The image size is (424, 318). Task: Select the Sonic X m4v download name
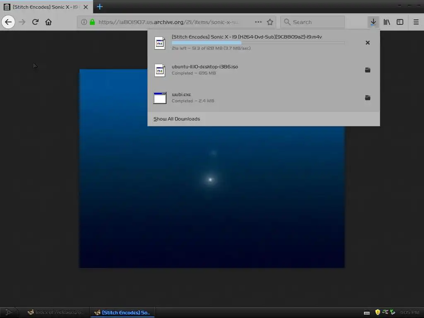[x=247, y=37]
